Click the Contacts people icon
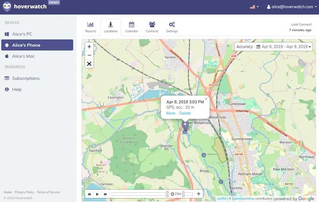The width and height of the screenshot is (319, 202). (152, 24)
